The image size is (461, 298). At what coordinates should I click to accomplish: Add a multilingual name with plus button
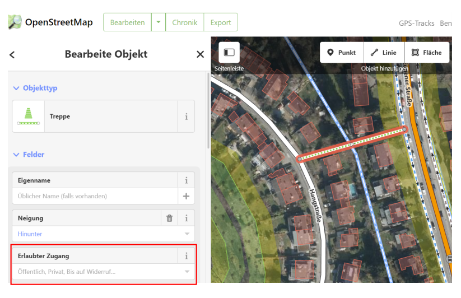click(186, 196)
